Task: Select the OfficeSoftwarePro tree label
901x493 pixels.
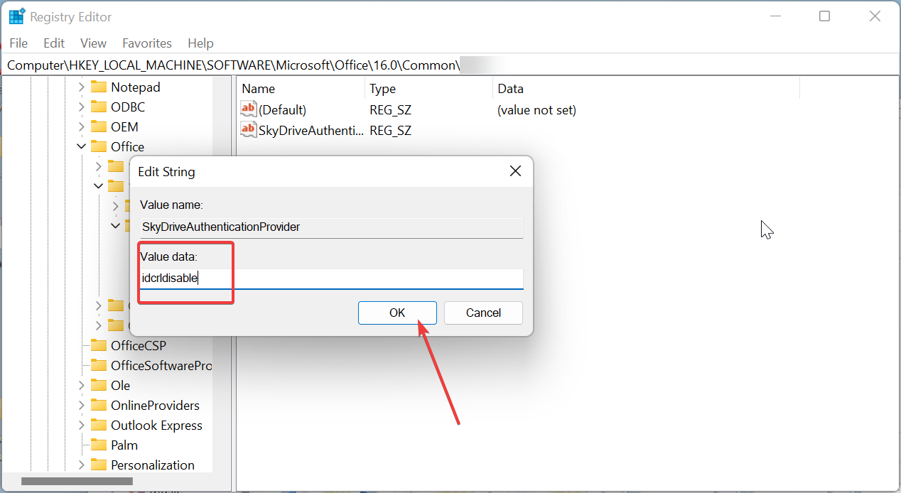Action: (161, 366)
